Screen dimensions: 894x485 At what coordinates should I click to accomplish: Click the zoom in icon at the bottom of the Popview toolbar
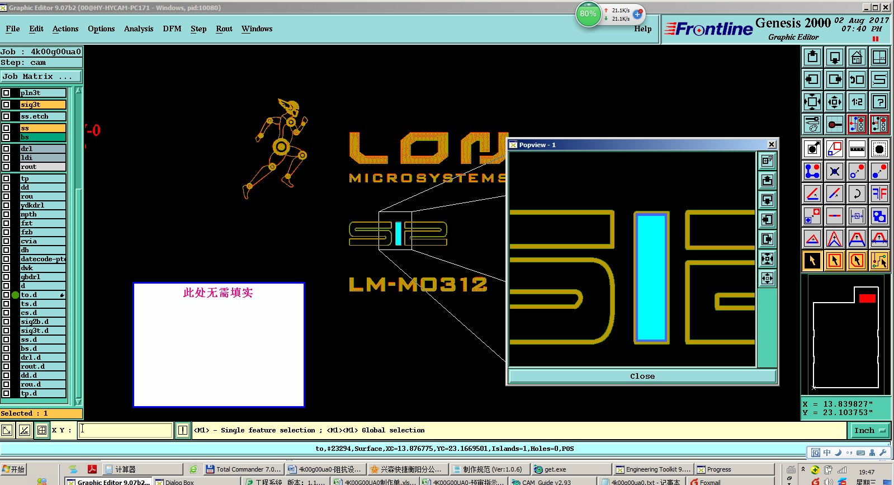(767, 278)
